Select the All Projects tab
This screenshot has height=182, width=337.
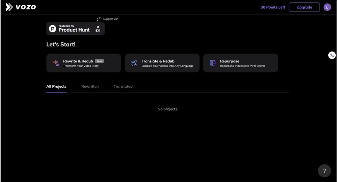[56, 87]
